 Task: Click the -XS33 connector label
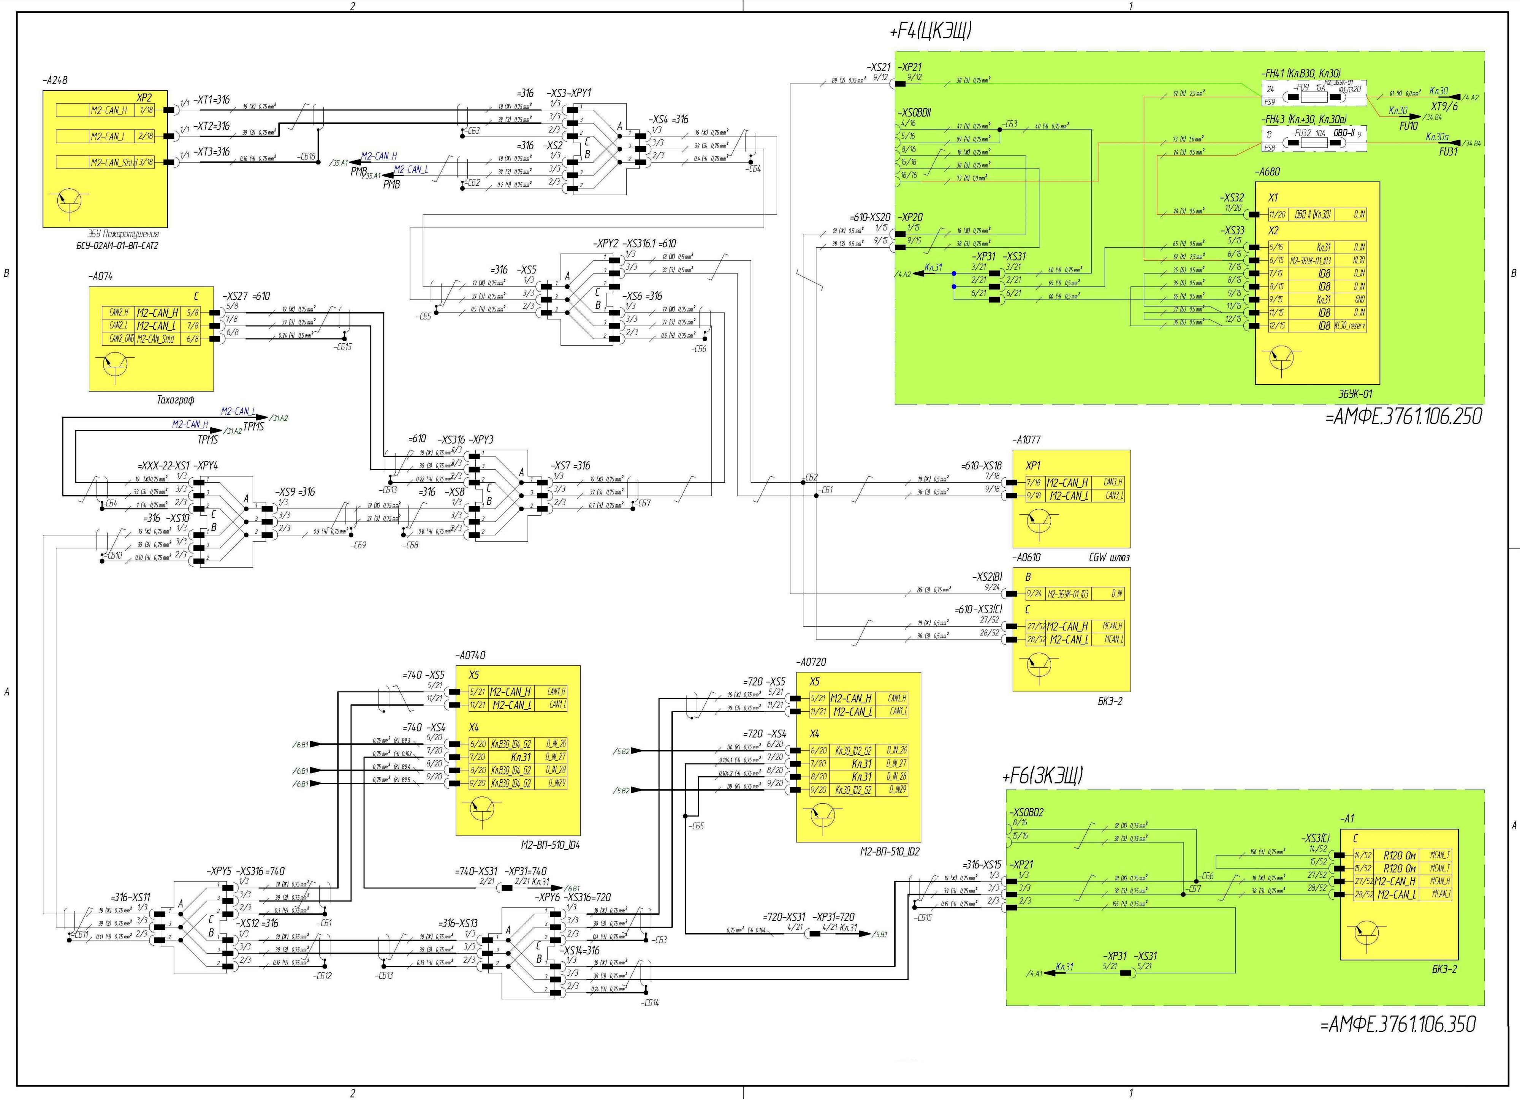point(1232,231)
